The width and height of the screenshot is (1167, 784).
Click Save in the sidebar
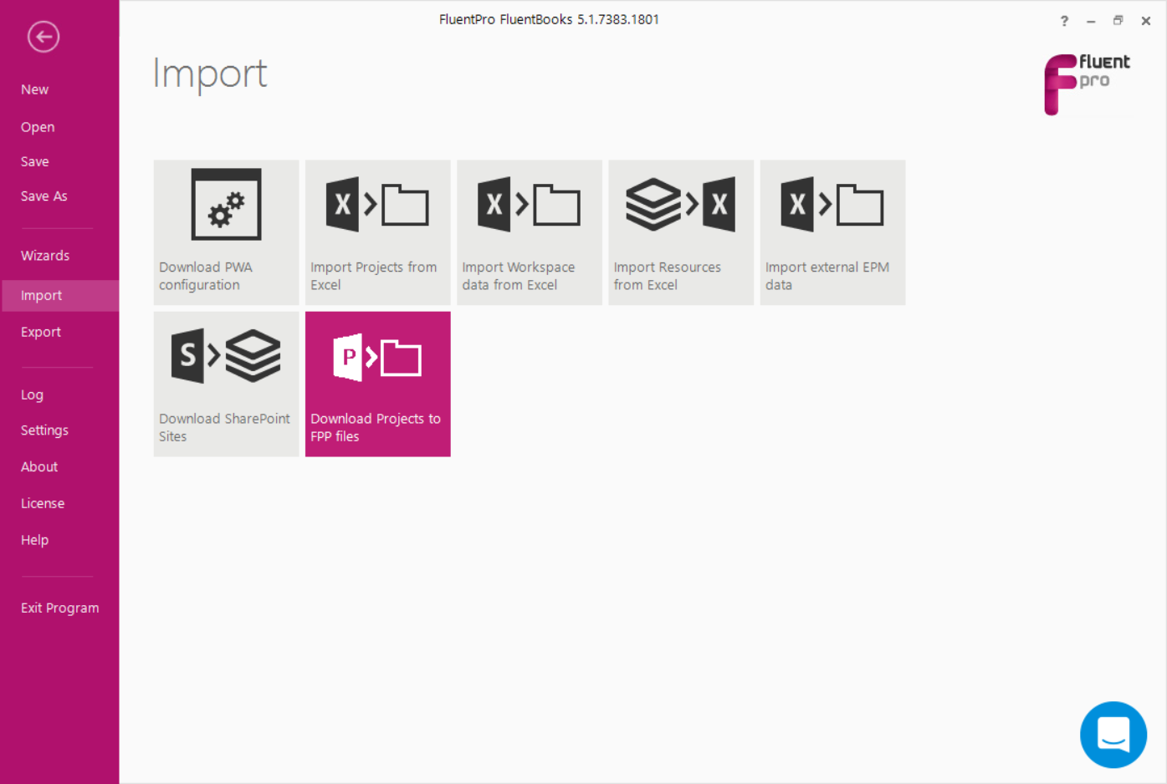[x=35, y=161]
